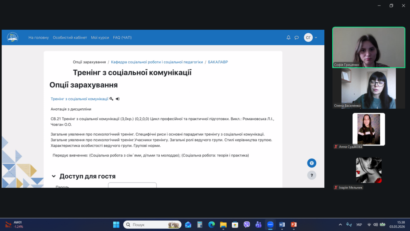Viewport: 410px width, 231px height.
Task: Click the blue accessibility button
Action: [x=312, y=163]
